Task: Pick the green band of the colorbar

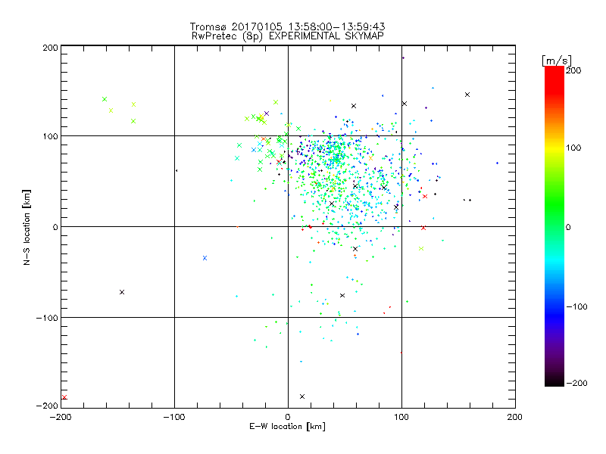Action: point(554,203)
